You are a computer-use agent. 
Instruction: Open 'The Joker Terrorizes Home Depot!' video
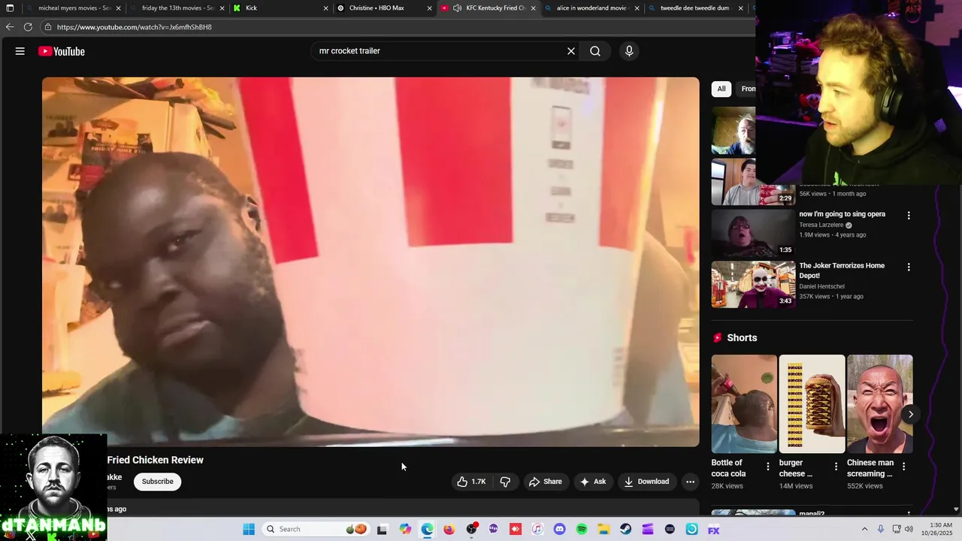point(842,270)
